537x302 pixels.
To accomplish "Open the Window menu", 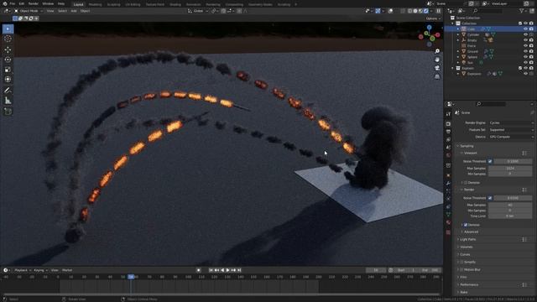I will point(48,3).
